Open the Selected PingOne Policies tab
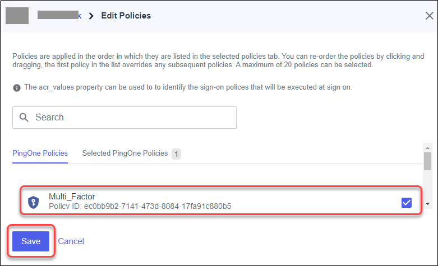The image size is (438, 266). [125, 153]
